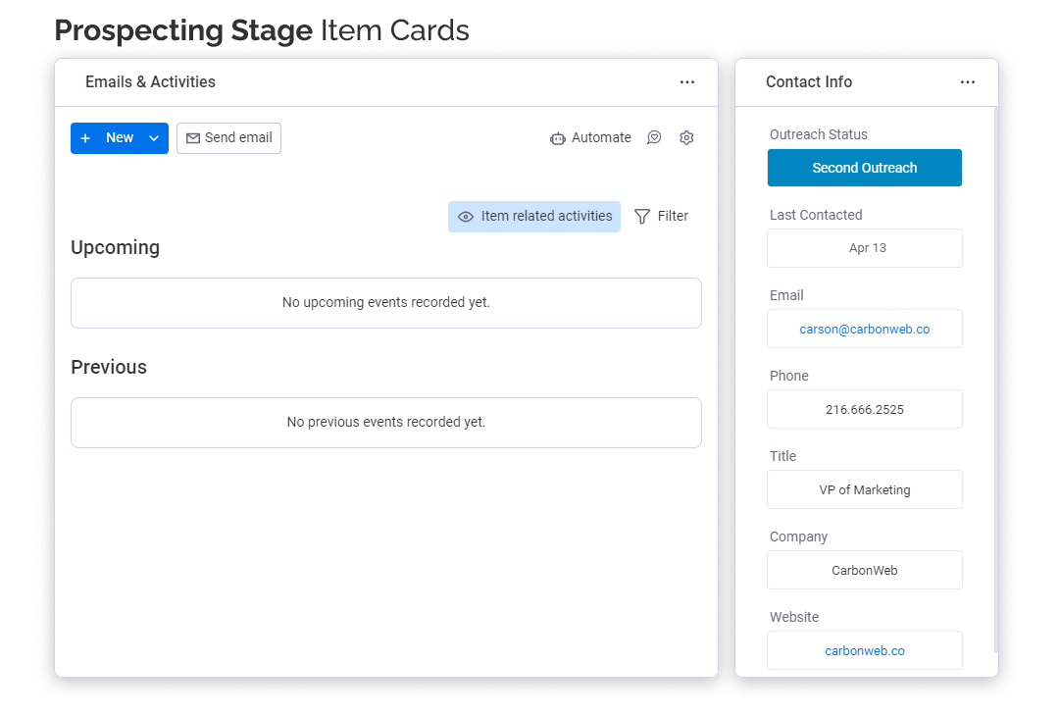Expand the New button dropdown arrow
The image size is (1059, 716).
pos(154,138)
